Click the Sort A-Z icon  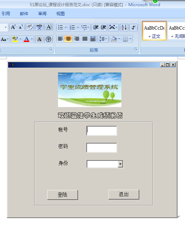pos(124,28)
